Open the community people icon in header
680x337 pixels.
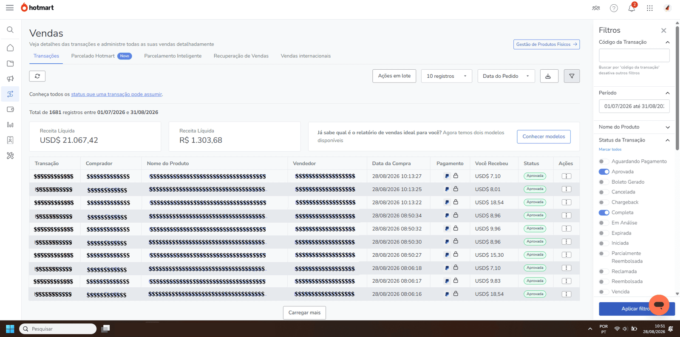(x=596, y=8)
